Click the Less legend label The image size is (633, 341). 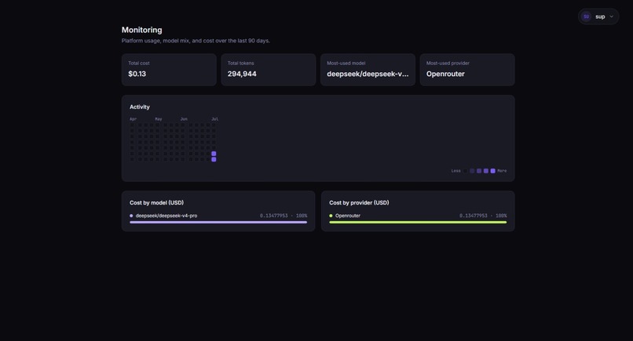click(x=456, y=171)
